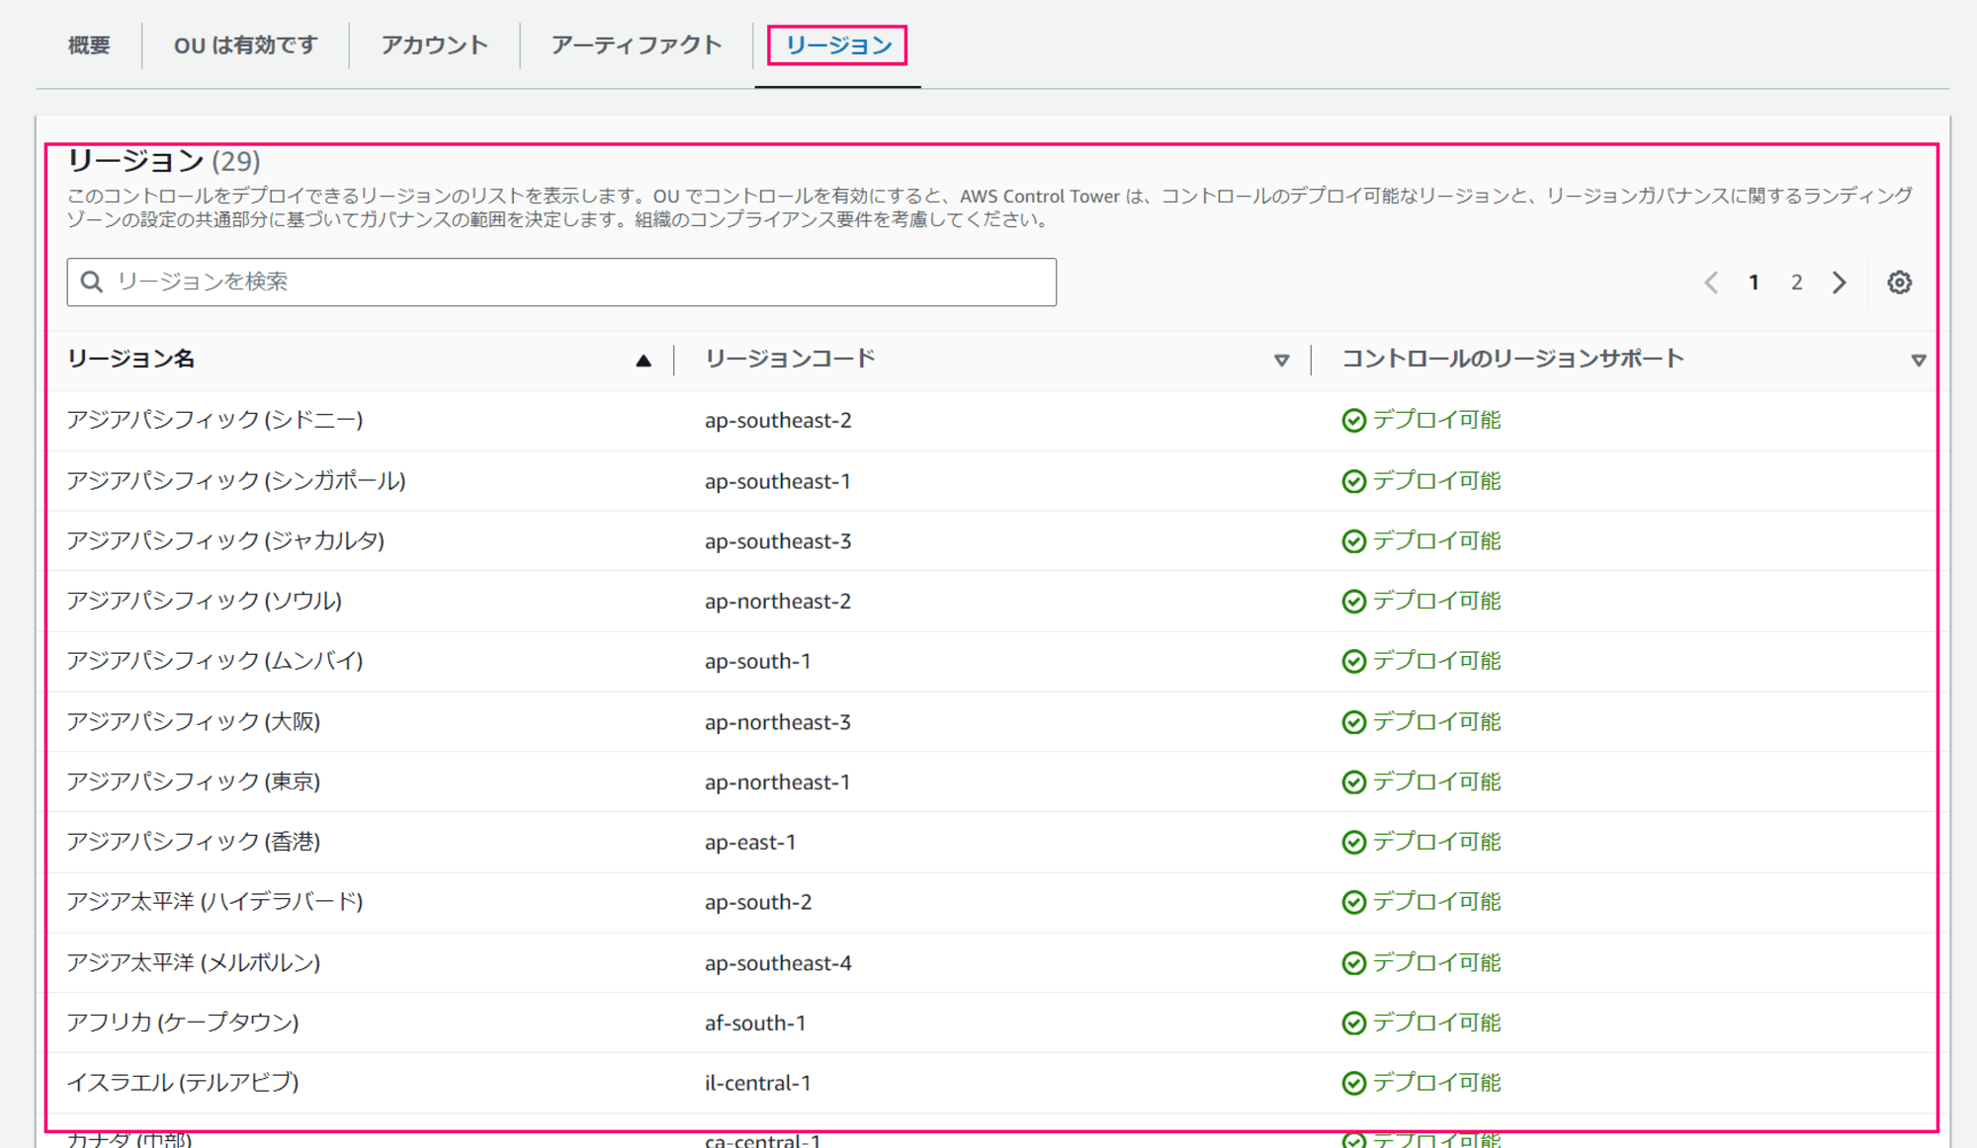The width and height of the screenshot is (1977, 1148).
Task: Click the checkmark icon for af-south-1
Action: coord(1354,1024)
